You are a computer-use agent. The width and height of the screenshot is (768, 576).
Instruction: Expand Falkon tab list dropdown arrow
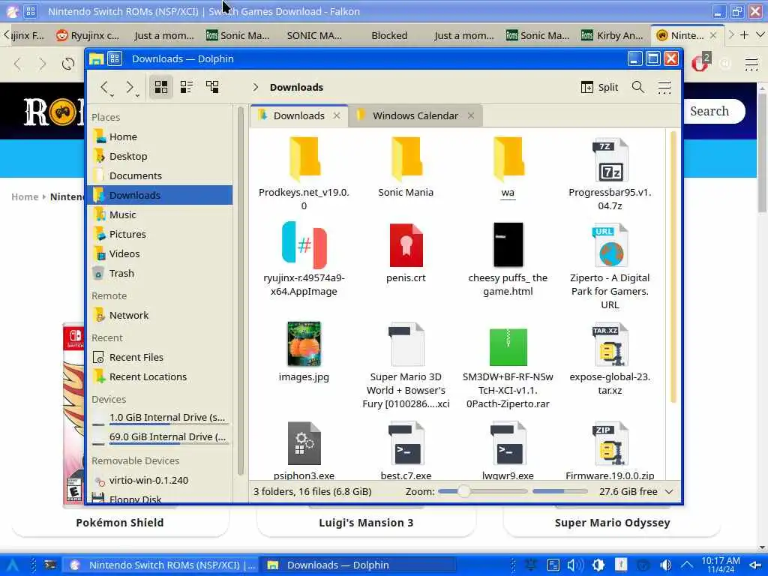click(x=760, y=35)
